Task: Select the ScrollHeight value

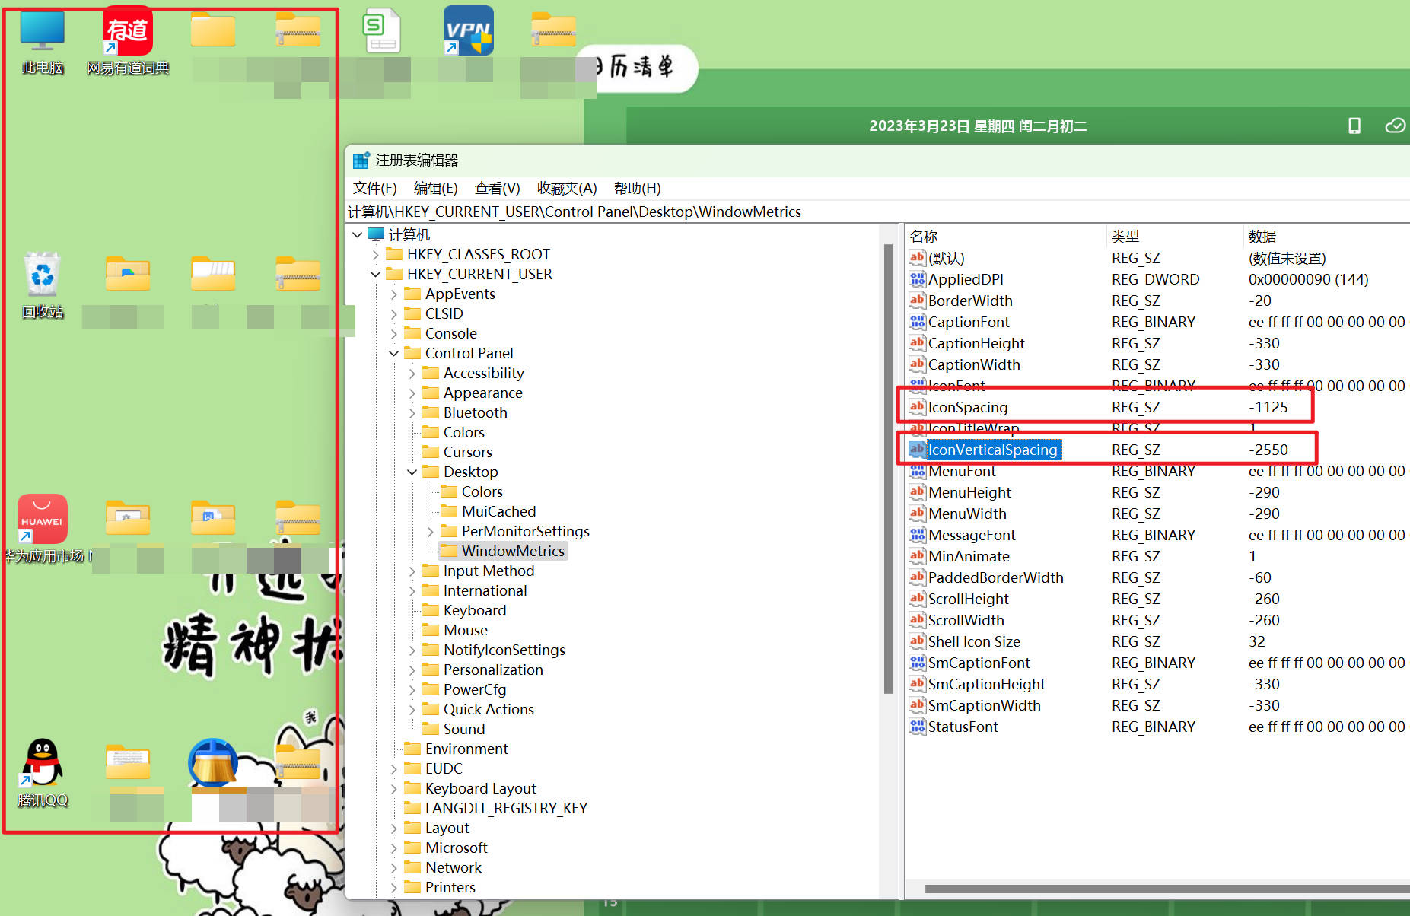Action: 969,599
